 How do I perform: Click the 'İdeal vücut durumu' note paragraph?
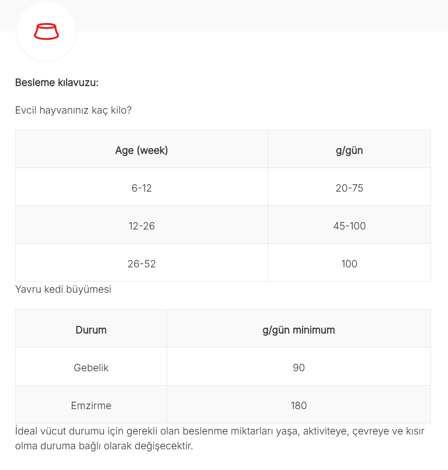(220, 439)
